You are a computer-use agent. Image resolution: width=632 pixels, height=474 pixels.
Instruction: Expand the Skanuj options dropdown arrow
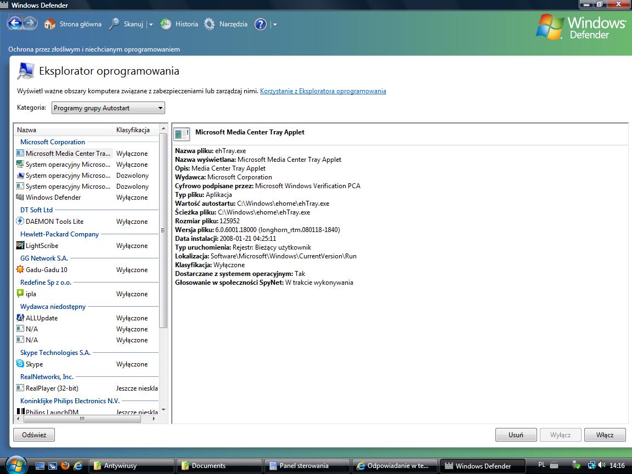click(151, 25)
